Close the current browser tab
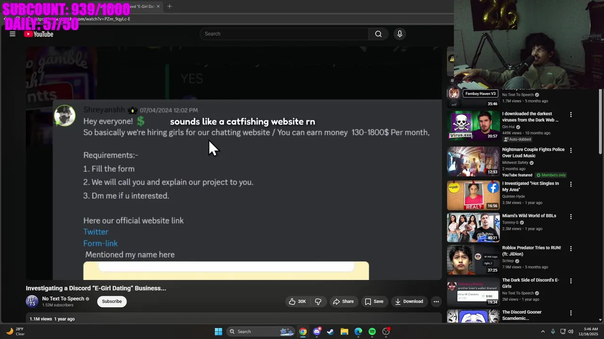Screen dimensions: 604x339 click(158, 6)
